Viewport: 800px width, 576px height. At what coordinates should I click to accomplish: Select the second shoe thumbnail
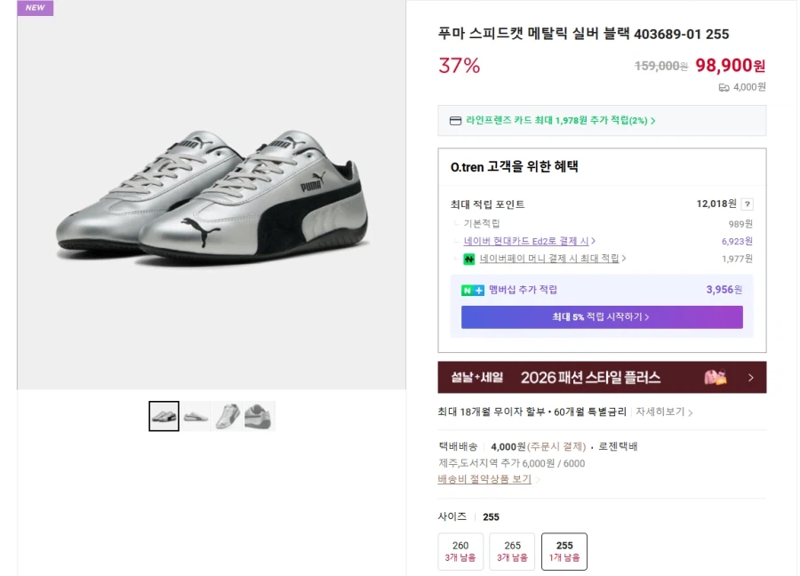point(196,415)
